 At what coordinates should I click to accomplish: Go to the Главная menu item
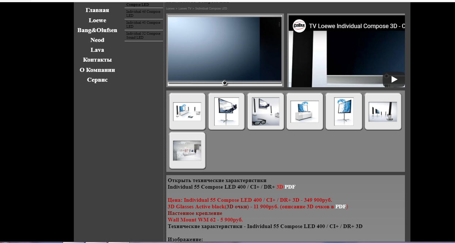(x=97, y=10)
